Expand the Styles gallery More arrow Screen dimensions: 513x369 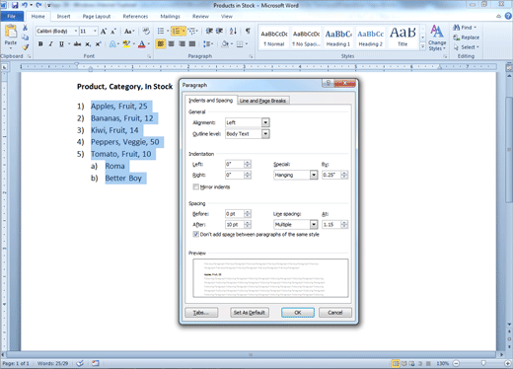[422, 47]
